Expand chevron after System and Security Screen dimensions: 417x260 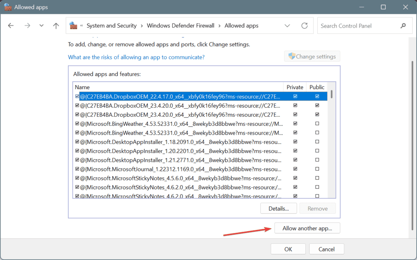point(142,26)
